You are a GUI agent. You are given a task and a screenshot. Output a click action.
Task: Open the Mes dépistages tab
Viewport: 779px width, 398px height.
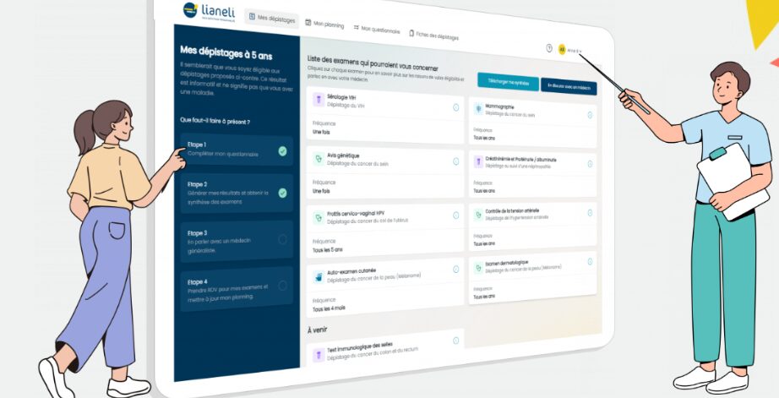271,19
